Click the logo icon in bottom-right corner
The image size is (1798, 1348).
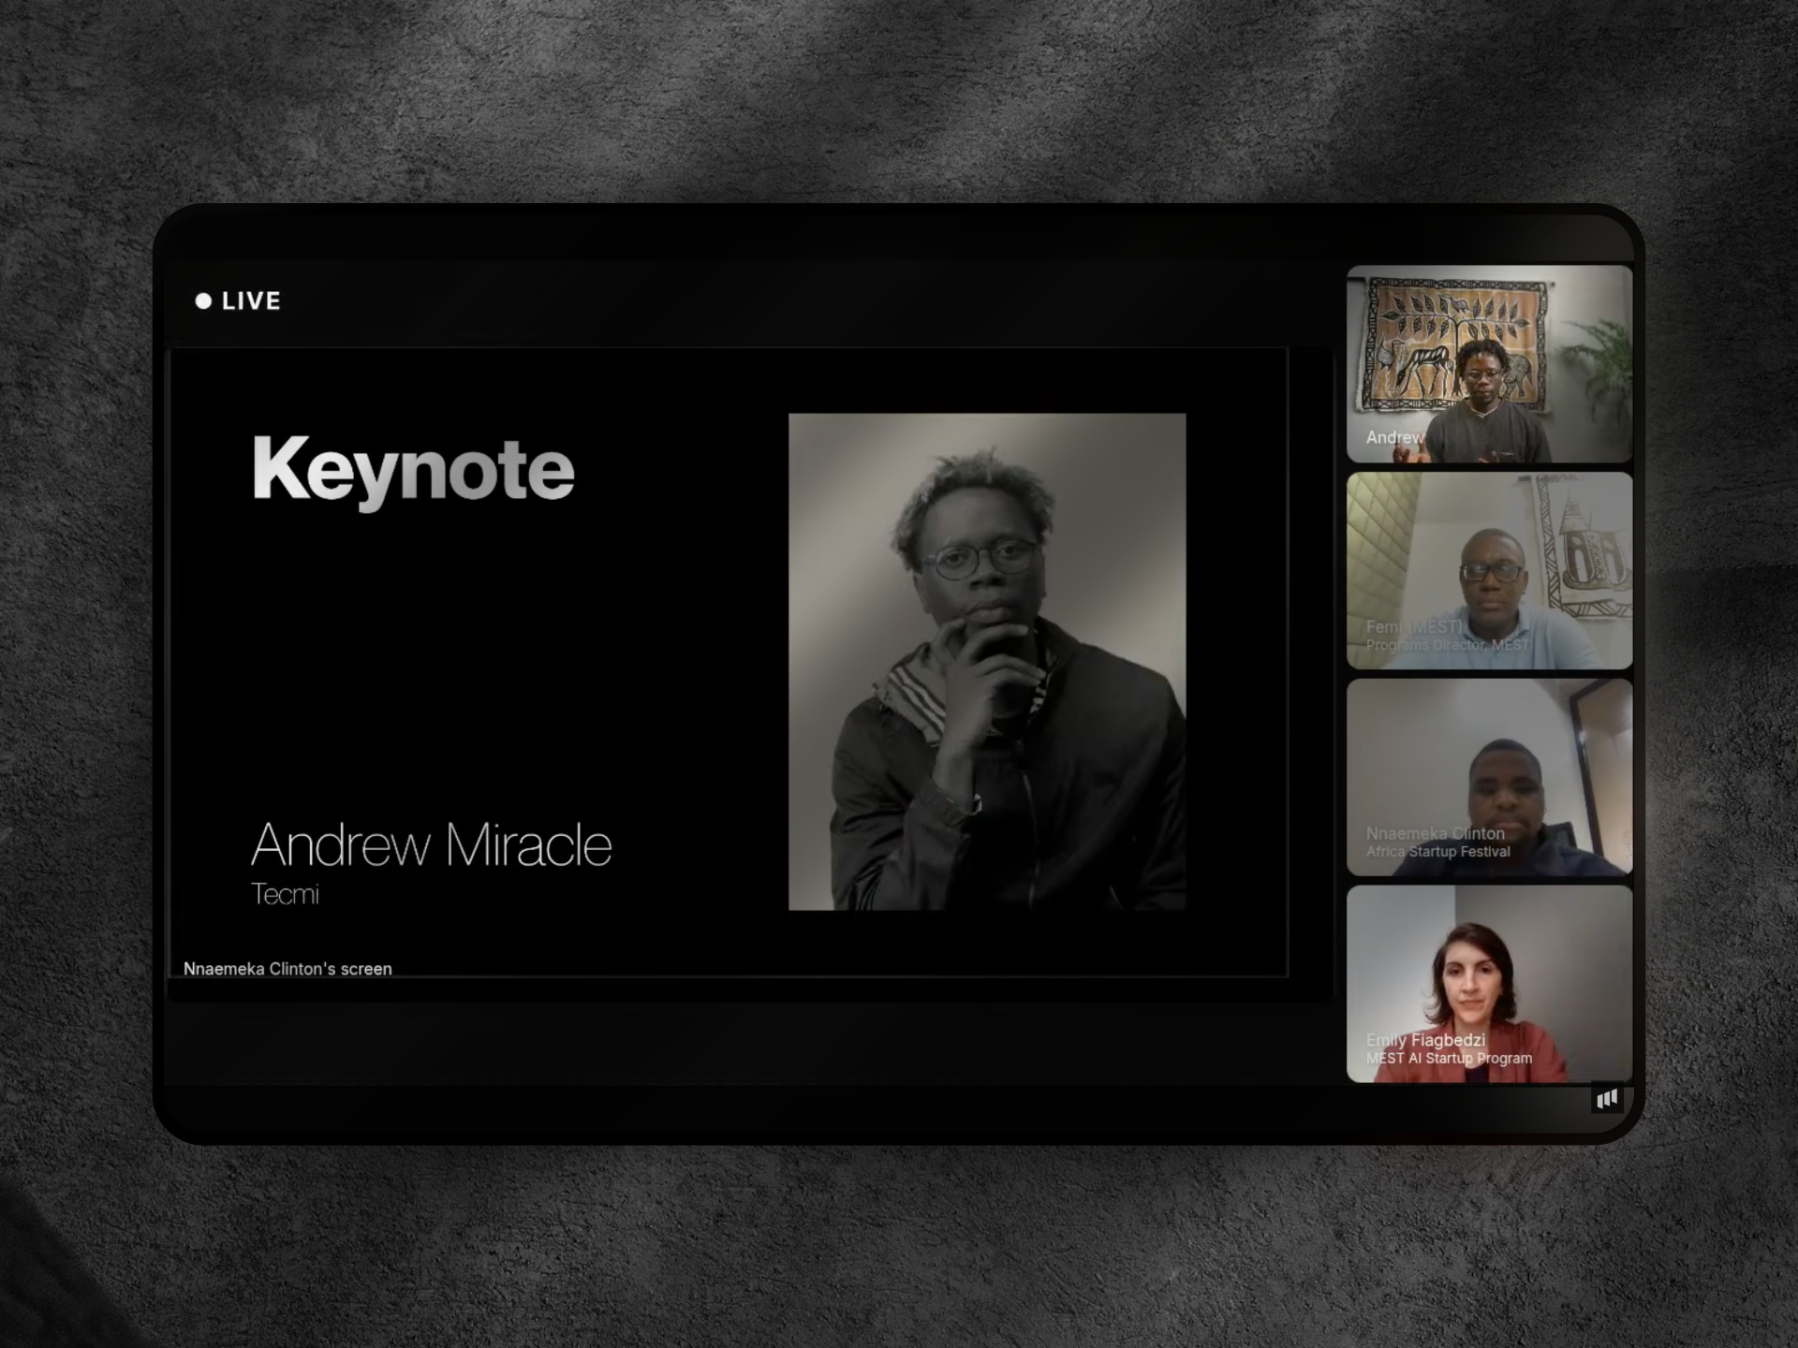[x=1607, y=1099]
